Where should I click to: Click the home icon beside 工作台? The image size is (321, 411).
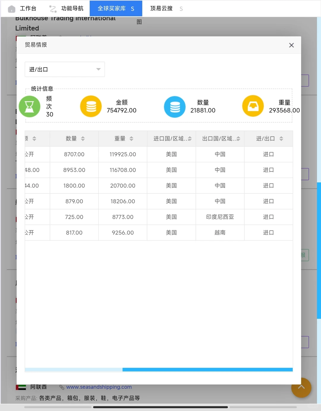[x=12, y=8]
